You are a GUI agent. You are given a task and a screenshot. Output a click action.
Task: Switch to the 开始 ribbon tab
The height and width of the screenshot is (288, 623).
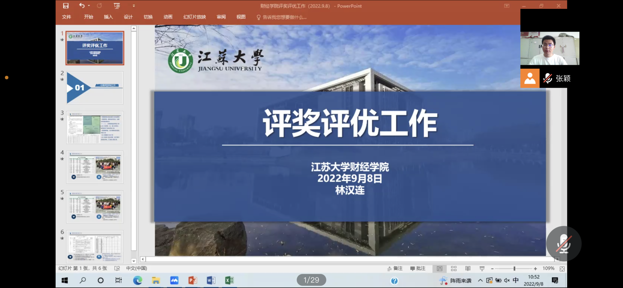pos(89,17)
